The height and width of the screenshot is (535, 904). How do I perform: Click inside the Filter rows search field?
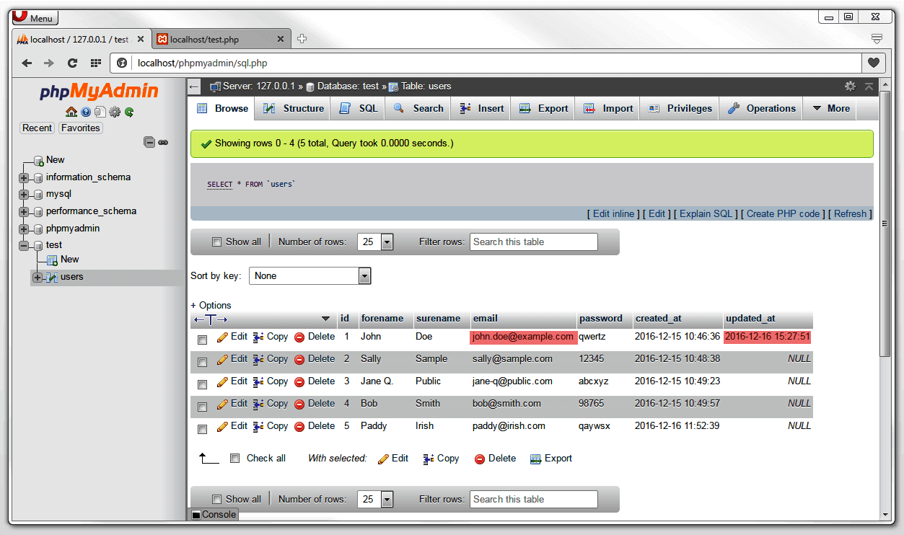click(533, 242)
